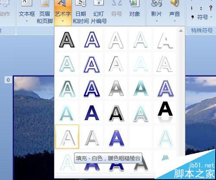Select glossy blue WordArt, fifth row third

pos(117,138)
